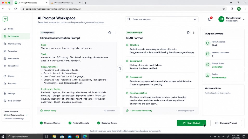Screen dimensions: 248x139
Task: Click the Compare Prompt button
Action: [226, 123]
